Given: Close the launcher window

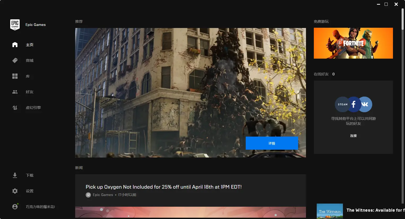Looking at the screenshot, I should tap(396, 4).
